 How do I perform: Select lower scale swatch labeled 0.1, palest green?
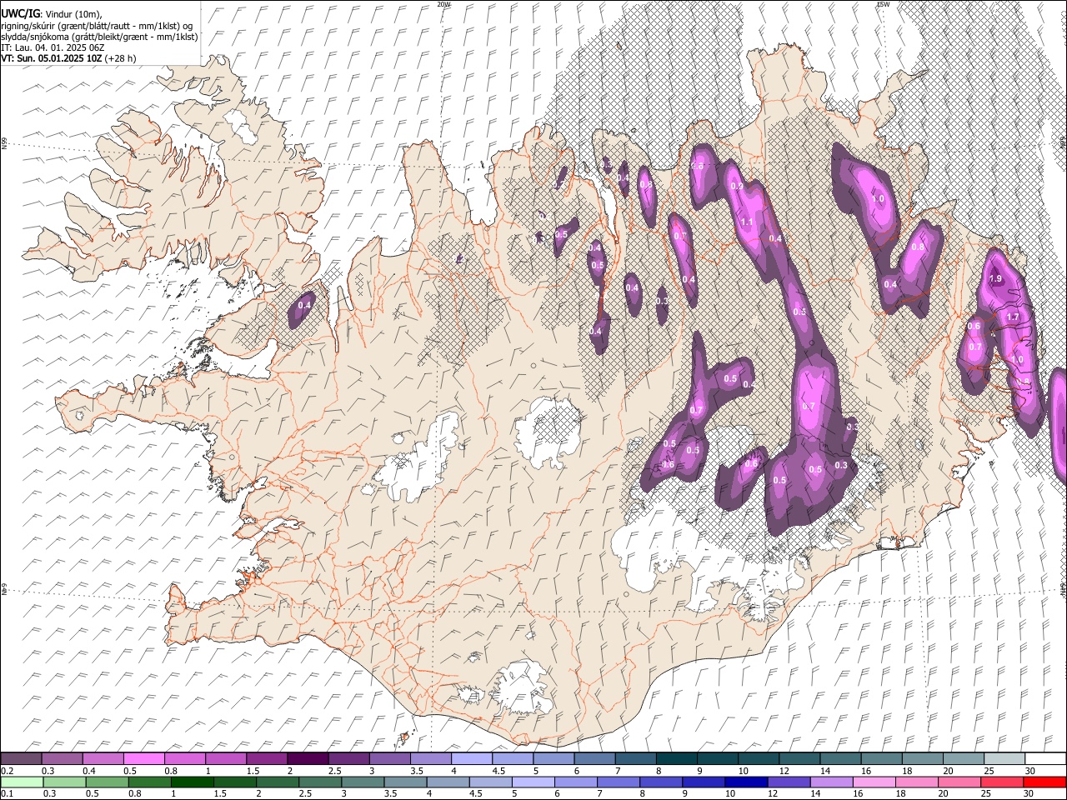21,782
